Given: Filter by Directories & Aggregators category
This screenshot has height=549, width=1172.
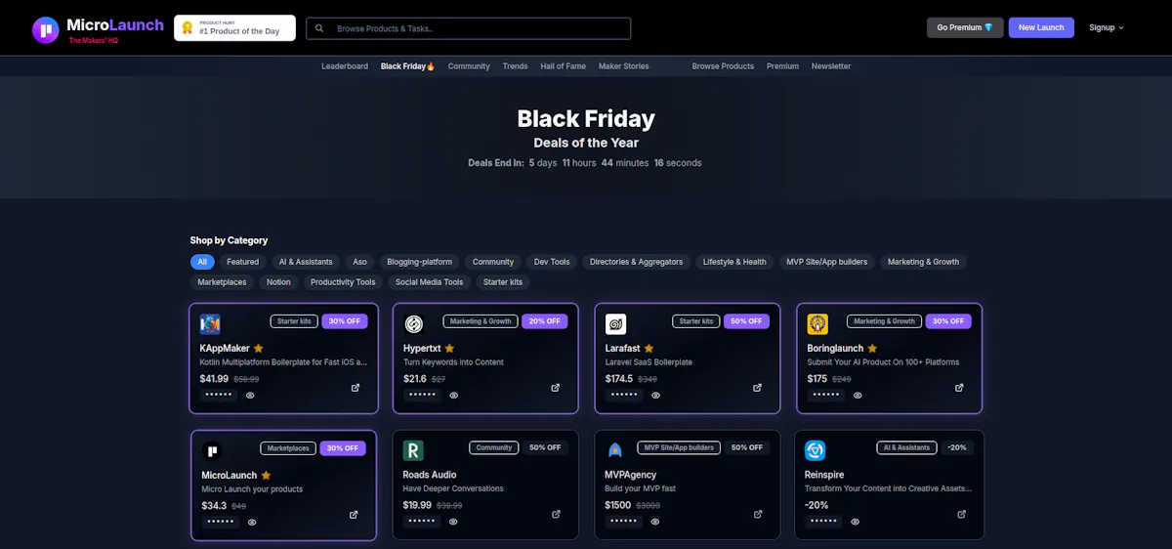Looking at the screenshot, I should pyautogui.click(x=636, y=262).
